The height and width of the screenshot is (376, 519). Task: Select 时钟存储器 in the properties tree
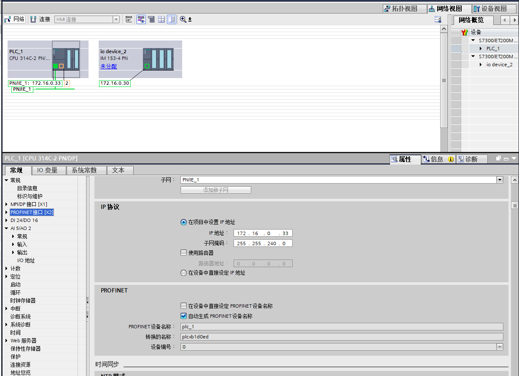[23, 301]
